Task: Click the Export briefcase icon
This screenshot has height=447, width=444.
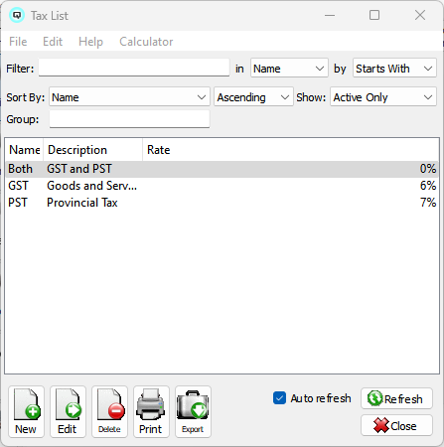Action: click(x=193, y=411)
